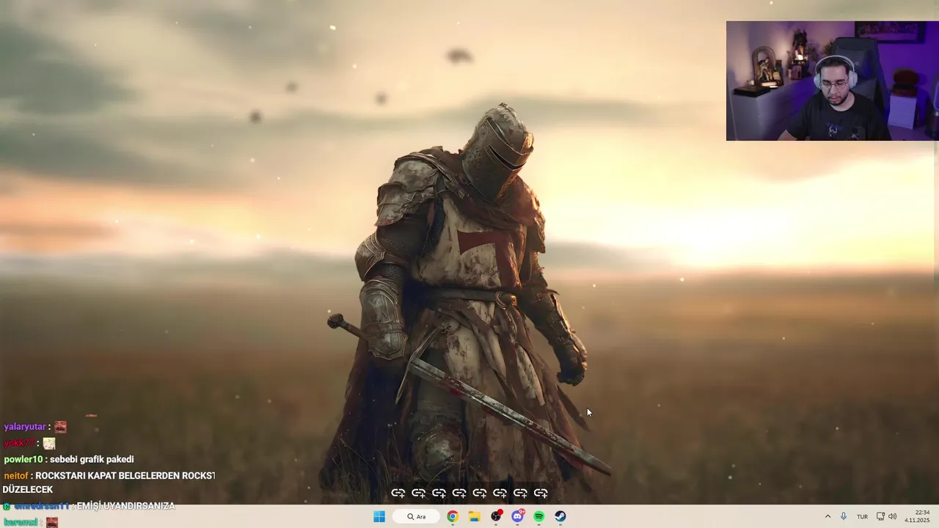Launch Google Chrome from the taskbar
Image resolution: width=939 pixels, height=528 pixels.
[x=453, y=516]
